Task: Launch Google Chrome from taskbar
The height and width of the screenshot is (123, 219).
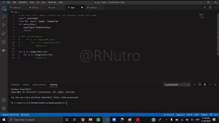Action: [x=82, y=120]
